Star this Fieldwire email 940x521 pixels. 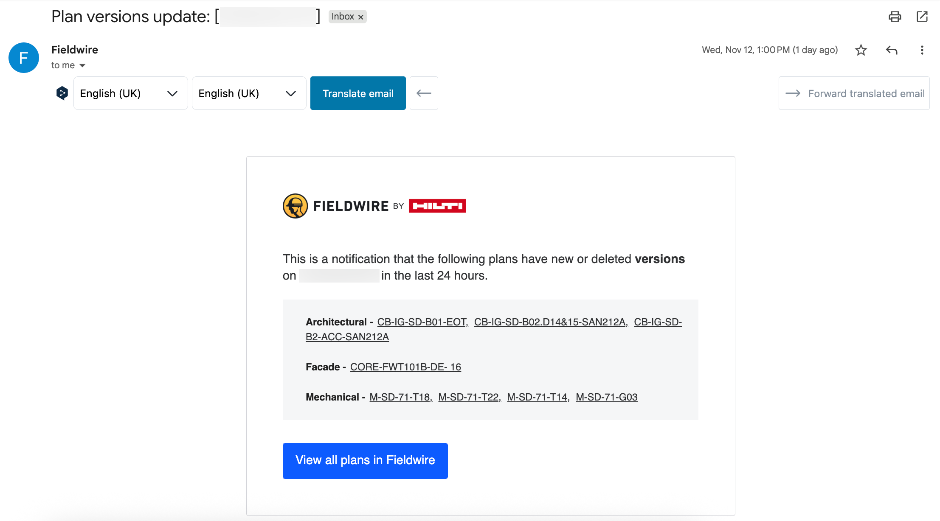pyautogui.click(x=861, y=50)
